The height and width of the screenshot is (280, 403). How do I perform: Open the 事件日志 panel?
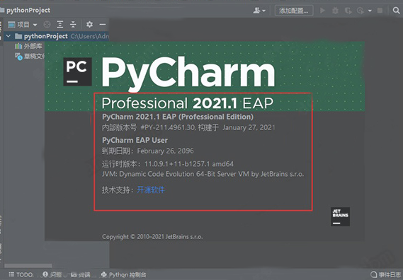pyautogui.click(x=386, y=274)
